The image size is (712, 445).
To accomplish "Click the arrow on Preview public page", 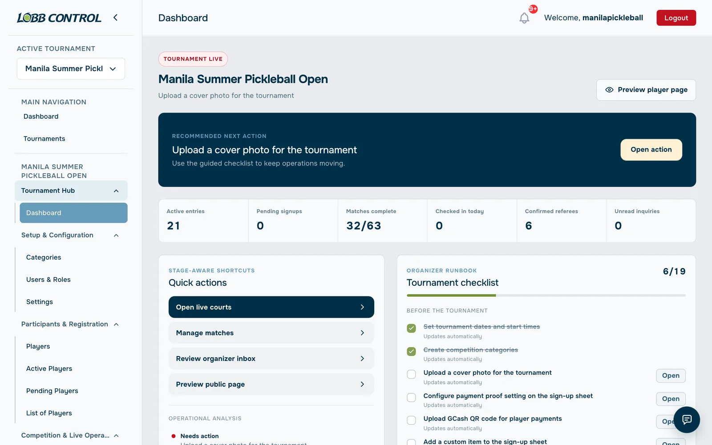I will click(362, 384).
